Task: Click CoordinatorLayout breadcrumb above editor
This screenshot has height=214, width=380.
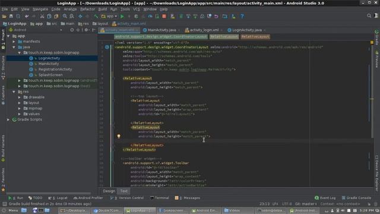Action: pyautogui.click(x=161, y=37)
